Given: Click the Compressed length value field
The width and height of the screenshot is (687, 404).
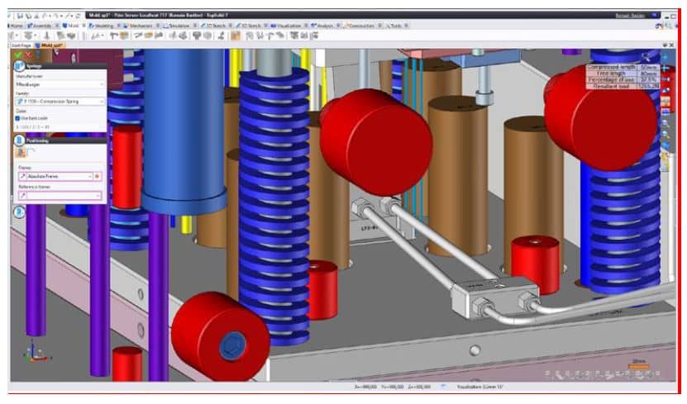Looking at the screenshot, I should 646,66.
